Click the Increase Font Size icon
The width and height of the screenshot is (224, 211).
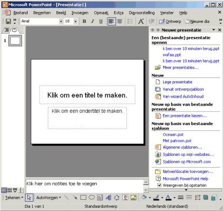[x=141, y=22]
